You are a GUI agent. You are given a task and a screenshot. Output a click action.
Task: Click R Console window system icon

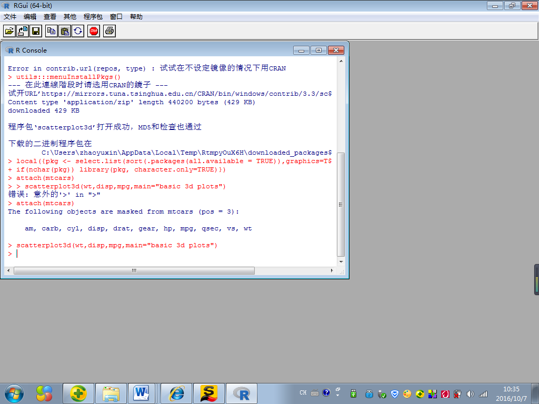pos(9,50)
